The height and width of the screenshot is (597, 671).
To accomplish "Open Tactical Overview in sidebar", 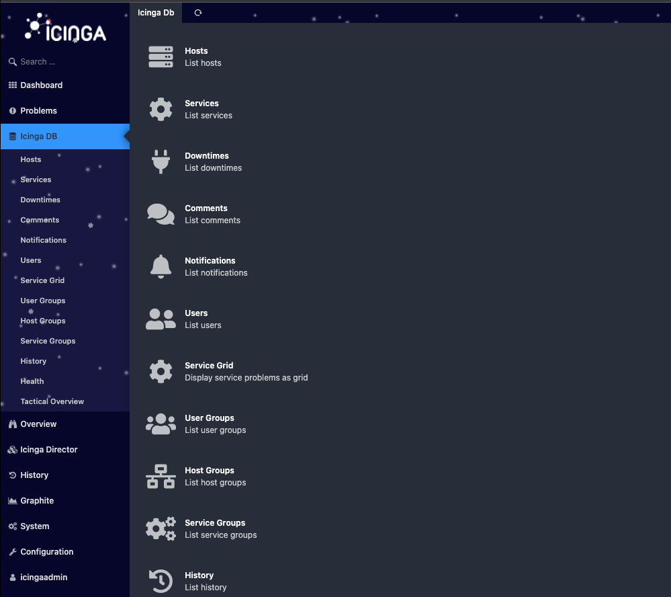I will [x=52, y=401].
